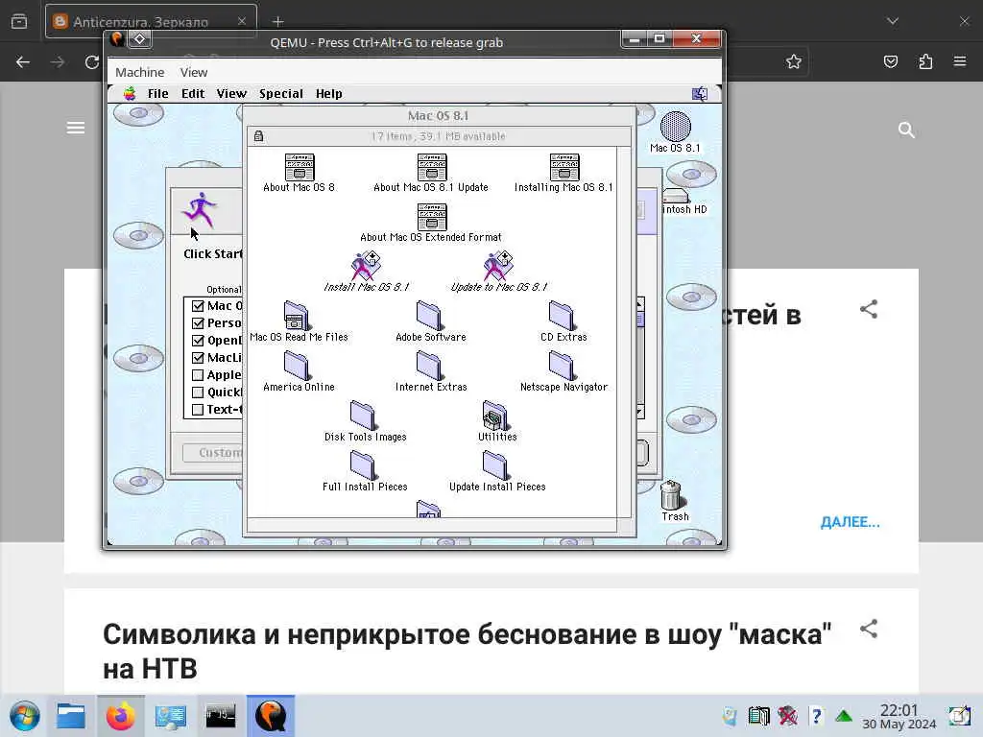Switch to Firefox in the taskbar
This screenshot has width=983, height=737.
click(120, 716)
